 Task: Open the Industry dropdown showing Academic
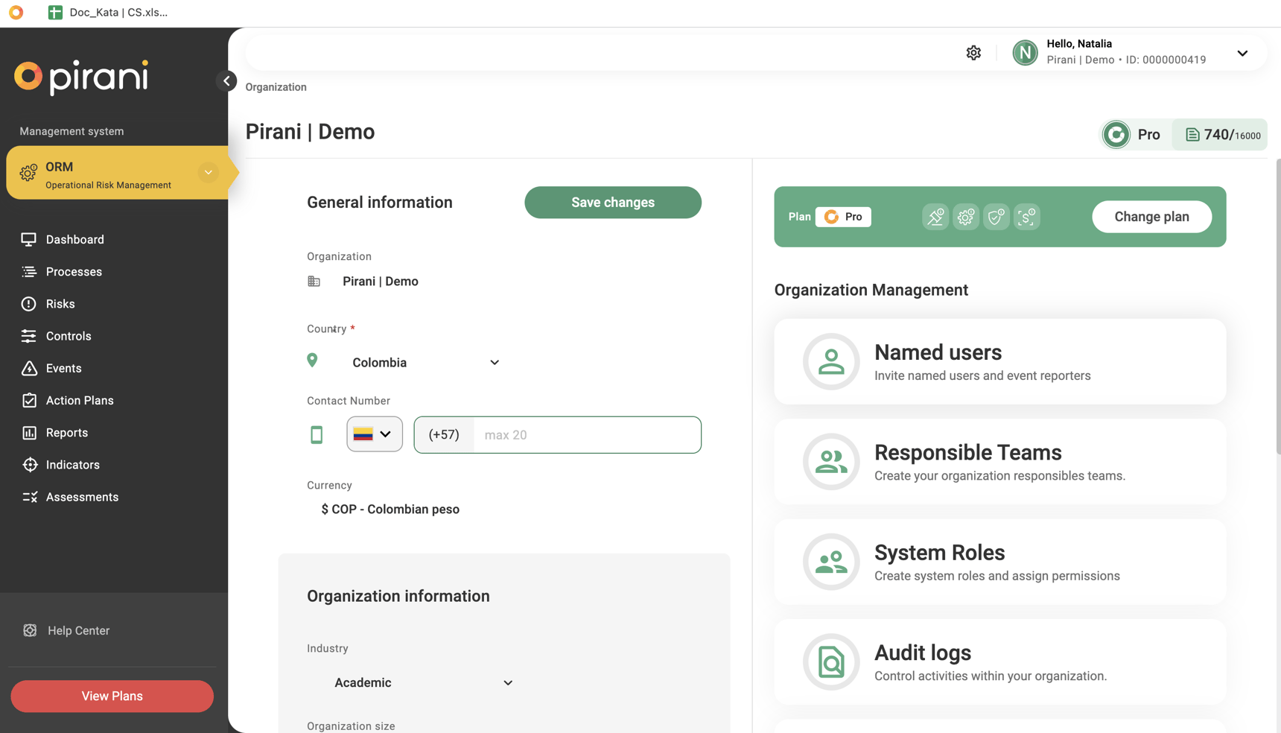pyautogui.click(x=423, y=683)
